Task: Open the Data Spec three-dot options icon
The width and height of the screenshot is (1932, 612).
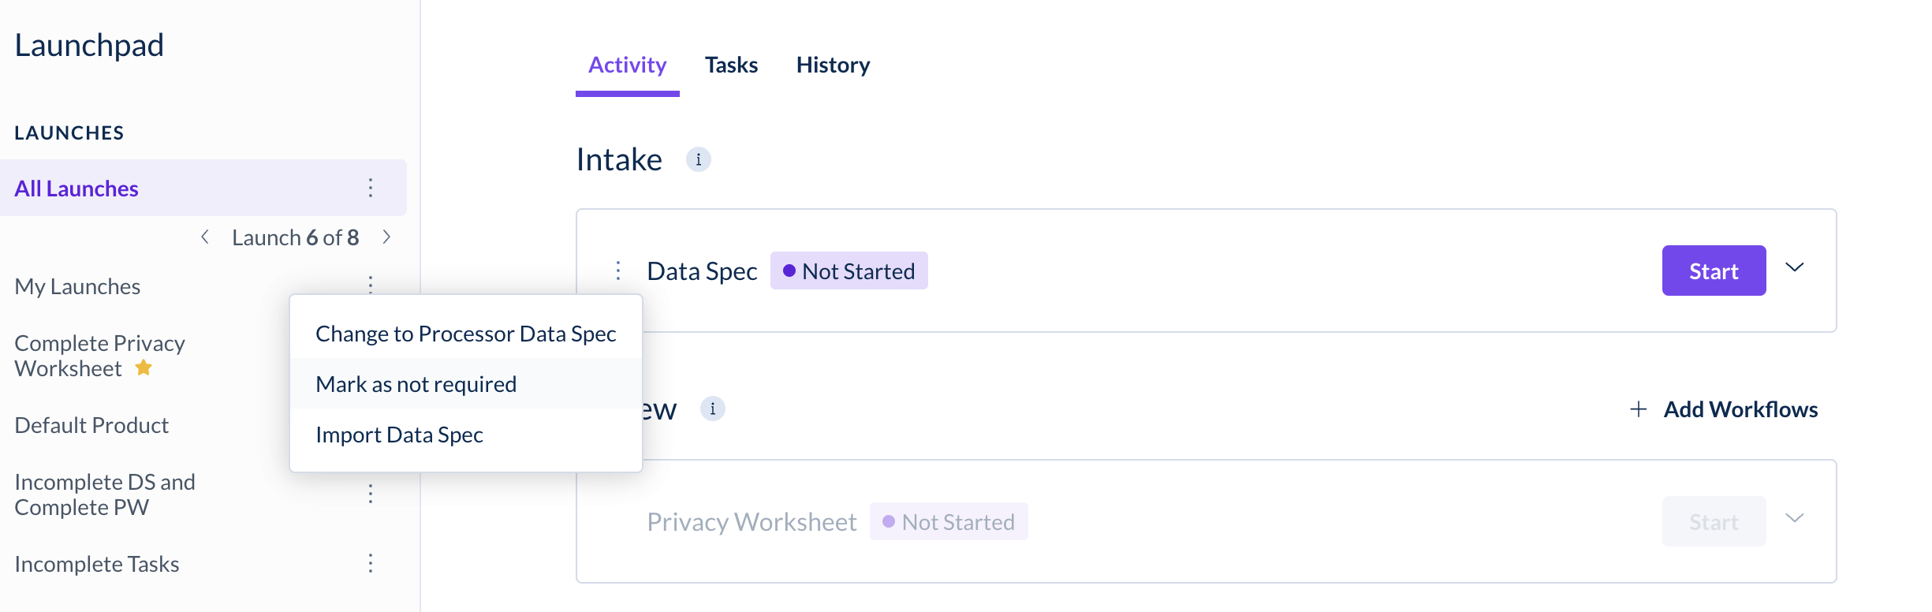Action: (618, 271)
